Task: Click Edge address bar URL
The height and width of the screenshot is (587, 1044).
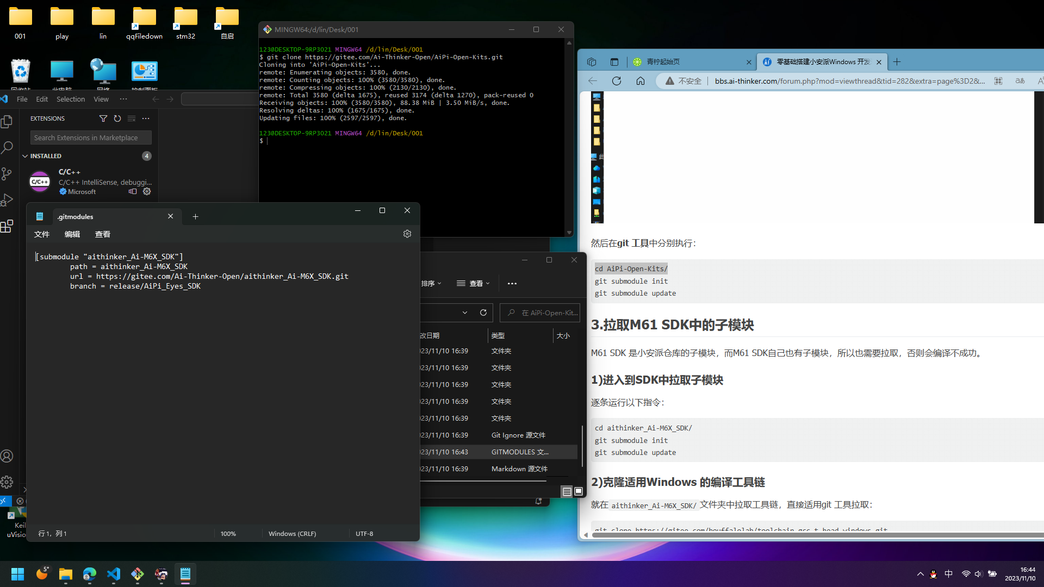Action: (849, 81)
